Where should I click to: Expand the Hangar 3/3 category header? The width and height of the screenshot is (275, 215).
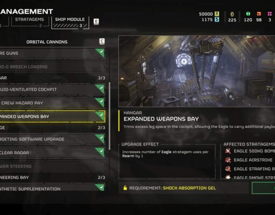[52, 78]
